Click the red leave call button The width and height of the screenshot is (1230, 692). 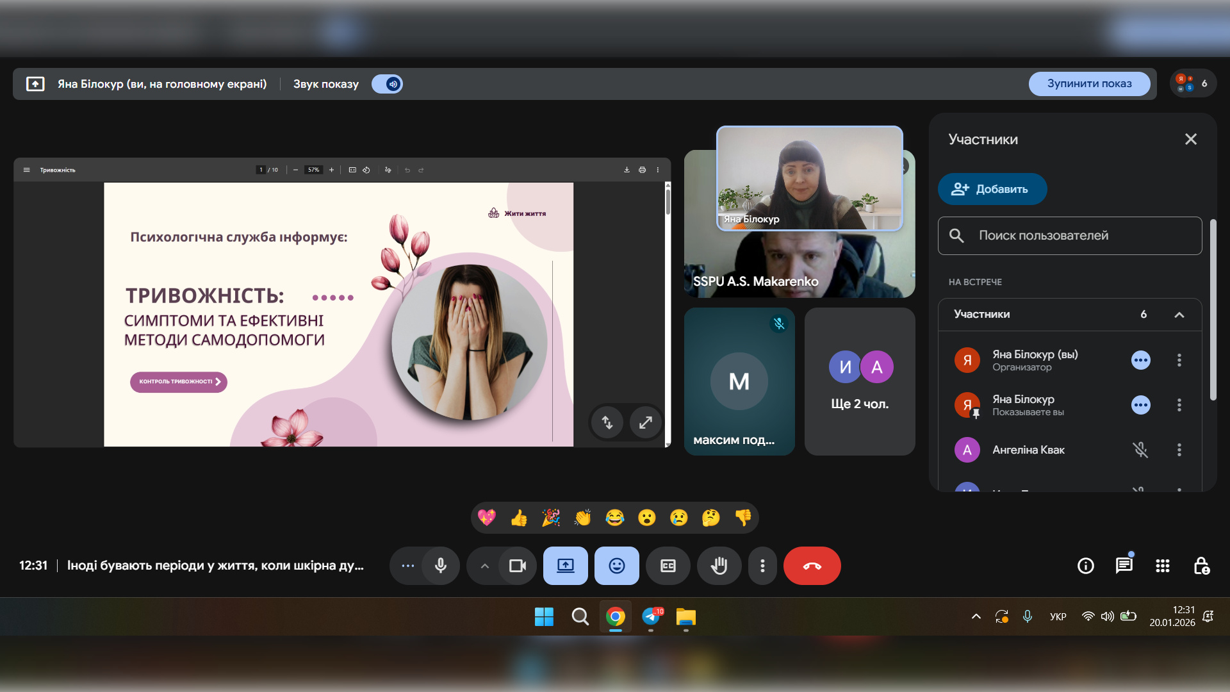pyautogui.click(x=812, y=566)
